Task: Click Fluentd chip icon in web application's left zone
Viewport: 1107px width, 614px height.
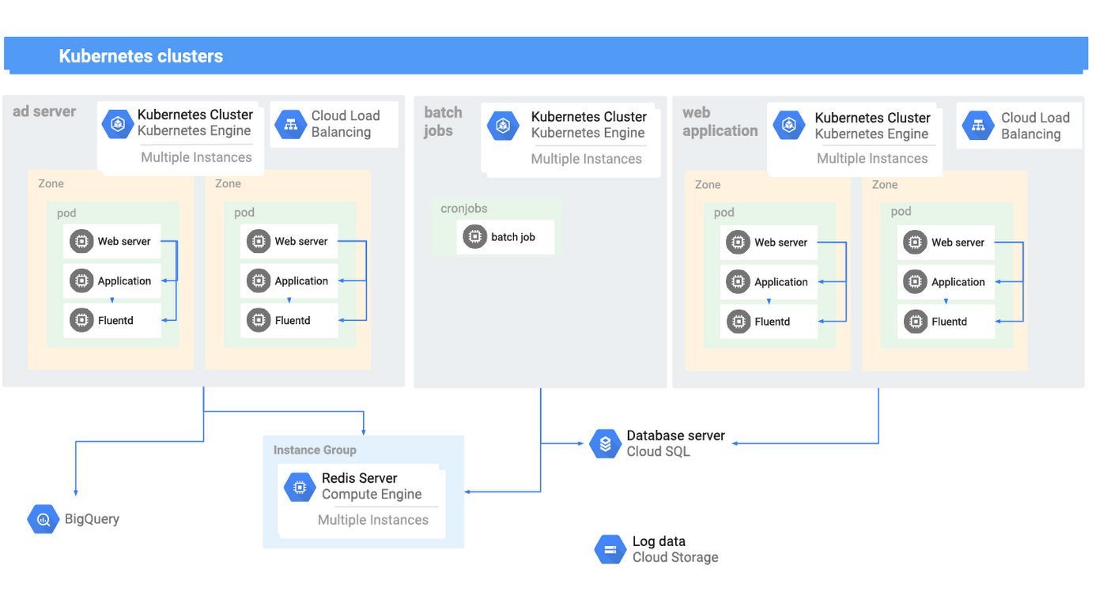Action: [739, 322]
